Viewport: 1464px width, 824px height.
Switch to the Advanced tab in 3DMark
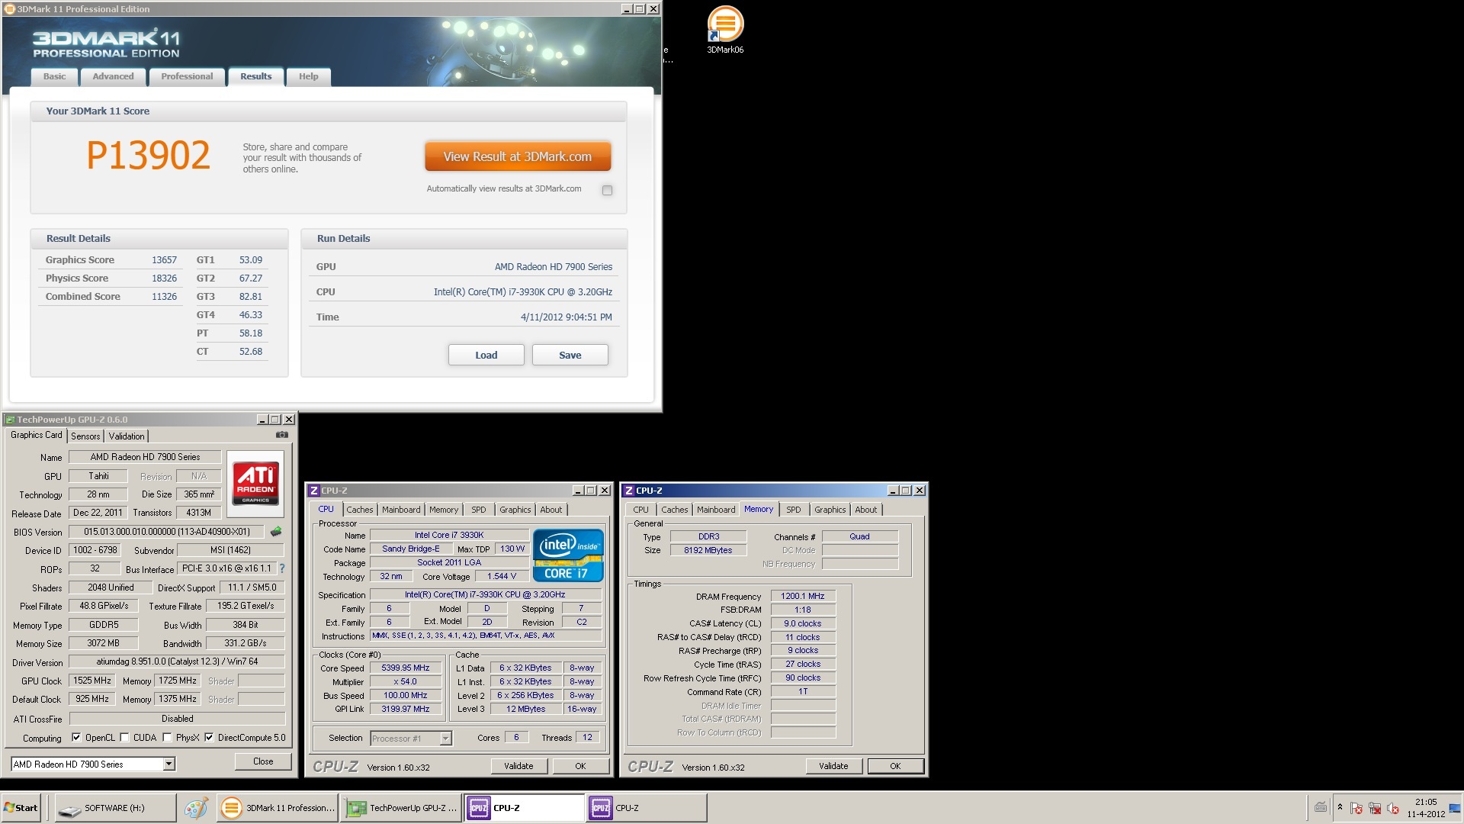113,76
